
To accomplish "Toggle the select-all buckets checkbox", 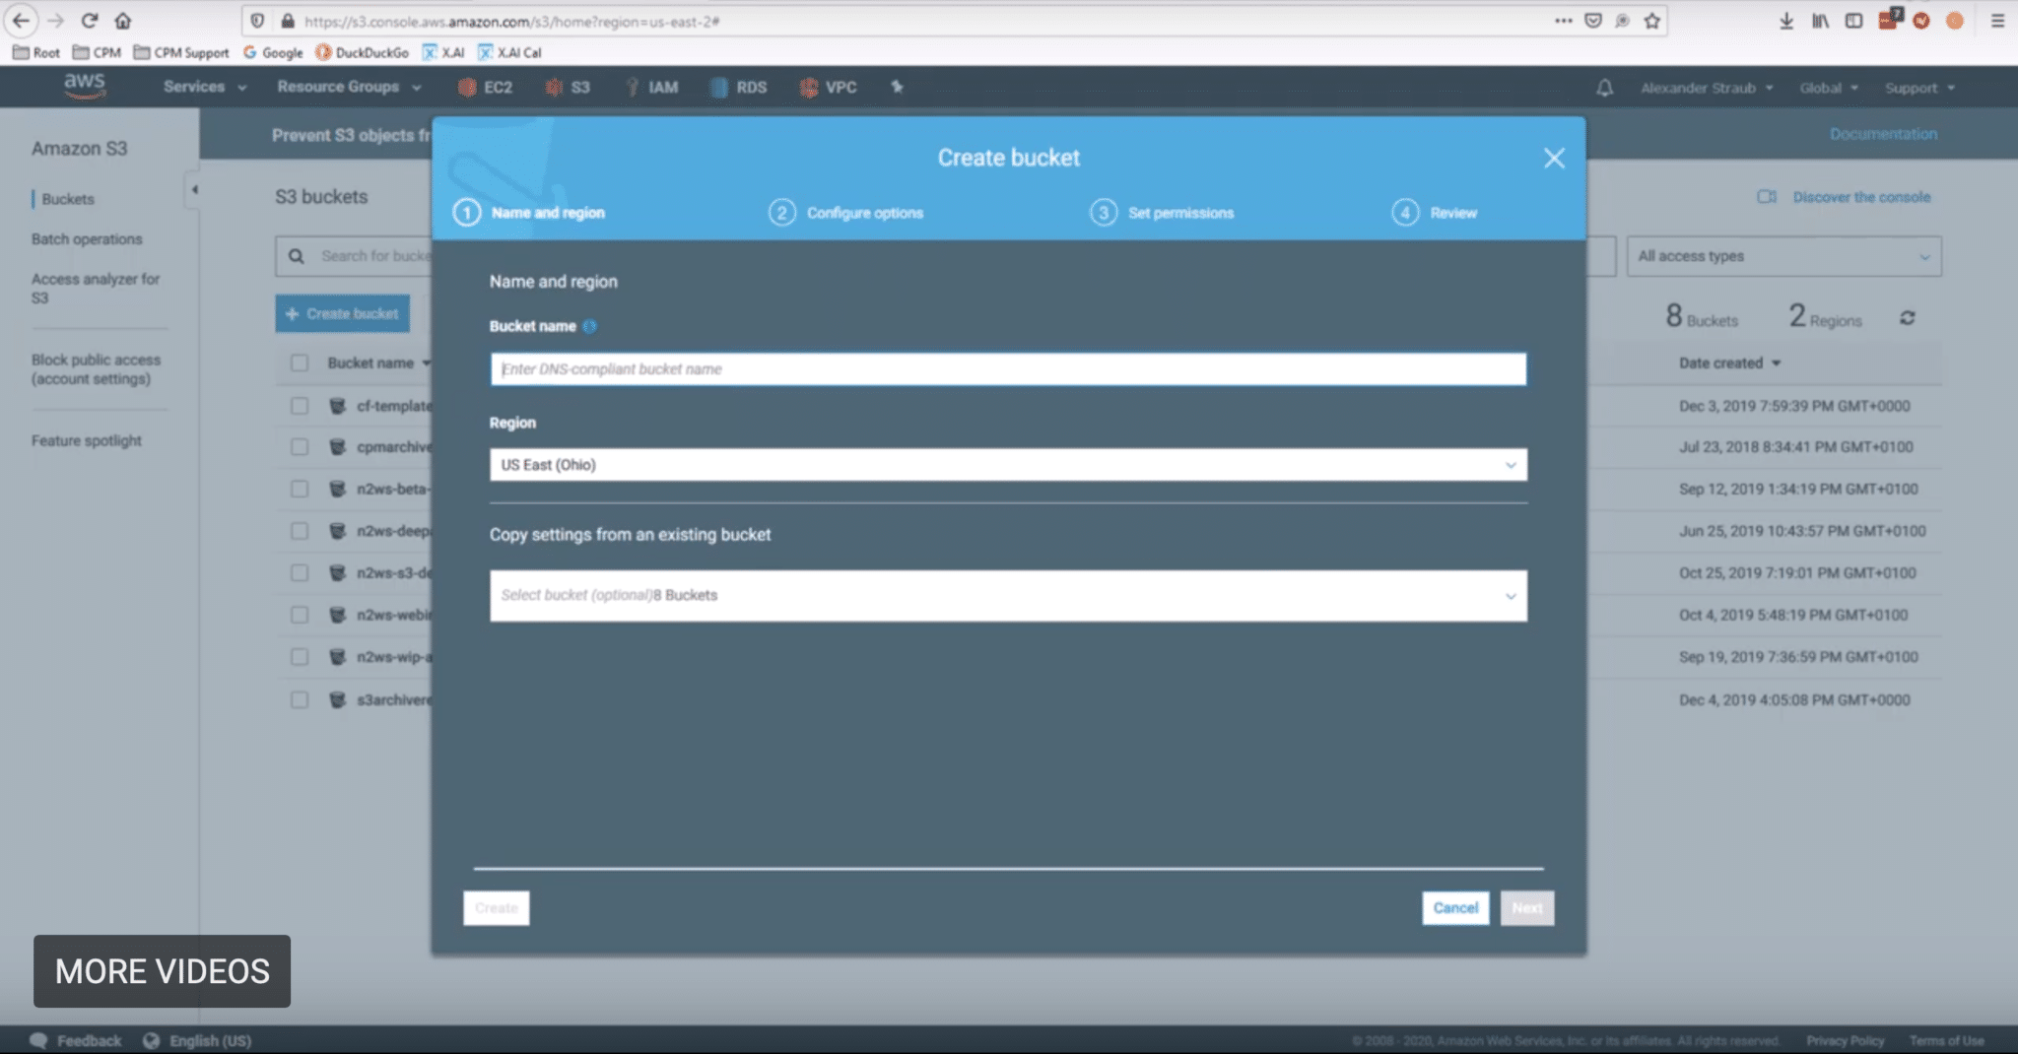I will (x=300, y=362).
